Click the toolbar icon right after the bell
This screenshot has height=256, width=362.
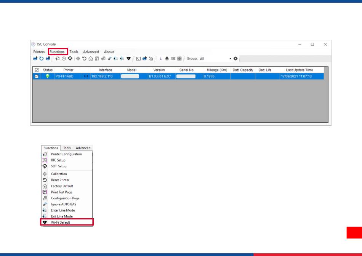click(173, 59)
